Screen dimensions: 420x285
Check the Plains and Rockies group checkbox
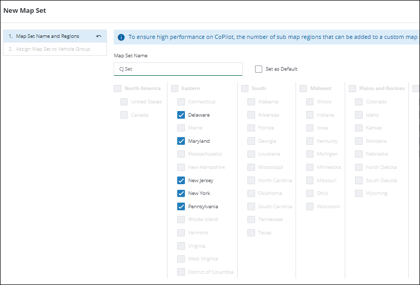(352, 89)
